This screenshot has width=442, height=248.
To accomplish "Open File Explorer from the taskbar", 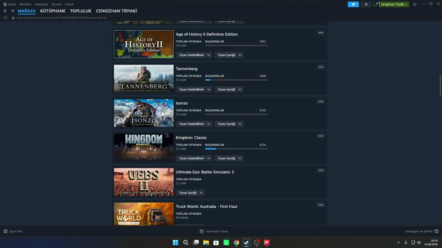I will click(x=206, y=242).
